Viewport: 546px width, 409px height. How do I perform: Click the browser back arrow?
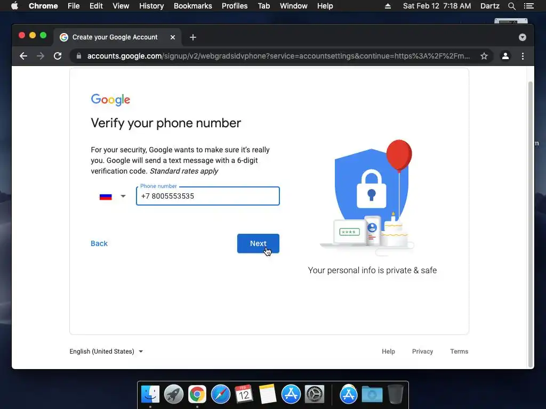[x=23, y=56]
